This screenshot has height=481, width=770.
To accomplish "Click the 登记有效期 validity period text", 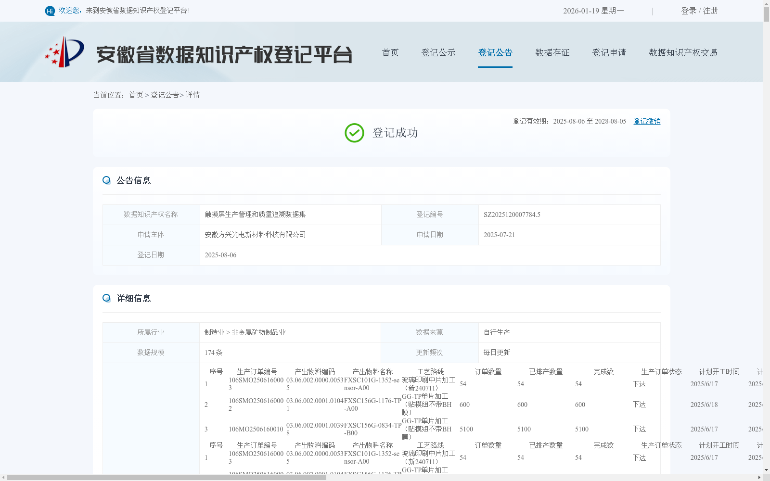I will 569,121.
